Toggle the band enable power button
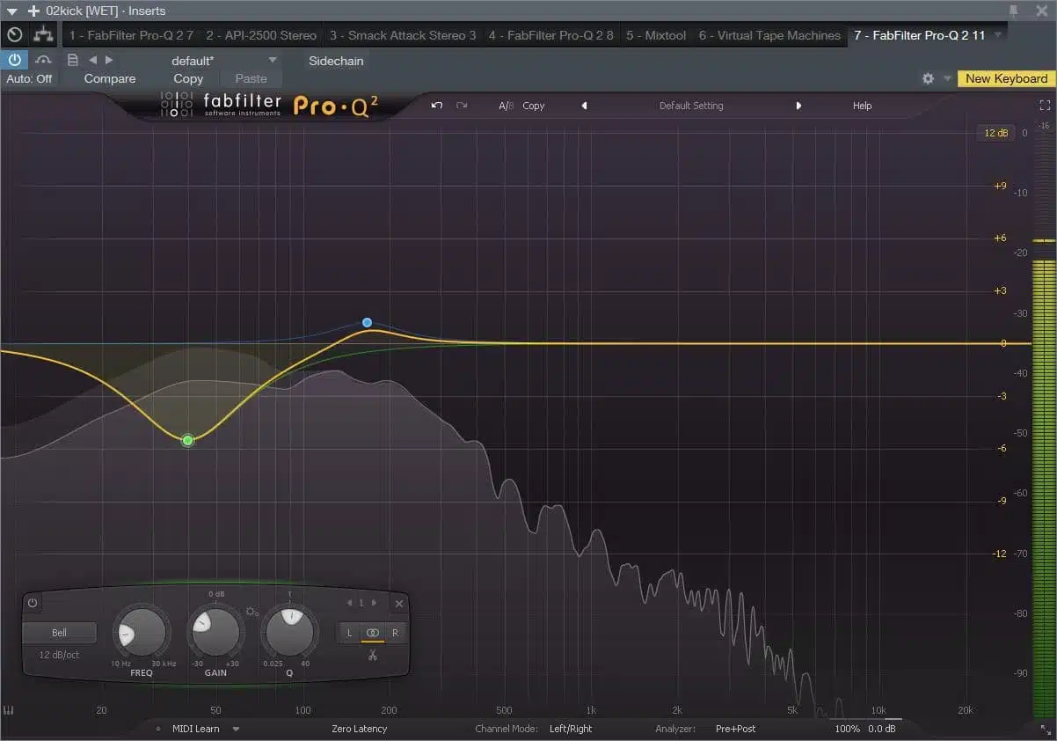This screenshot has width=1057, height=741. (33, 604)
